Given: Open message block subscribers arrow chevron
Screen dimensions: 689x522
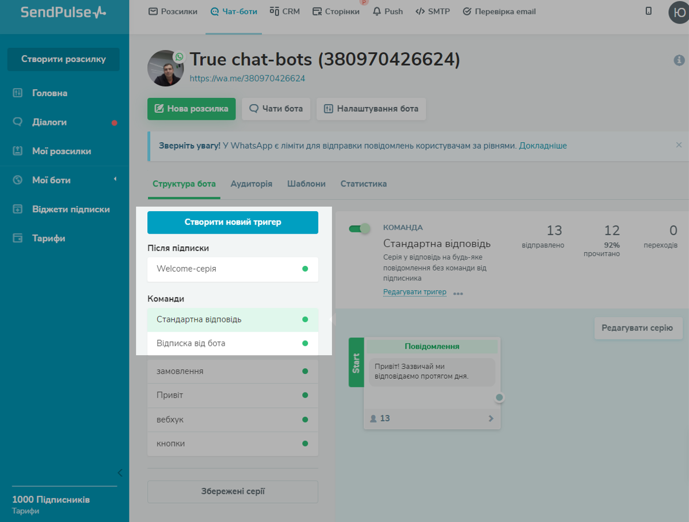Looking at the screenshot, I should [x=491, y=419].
